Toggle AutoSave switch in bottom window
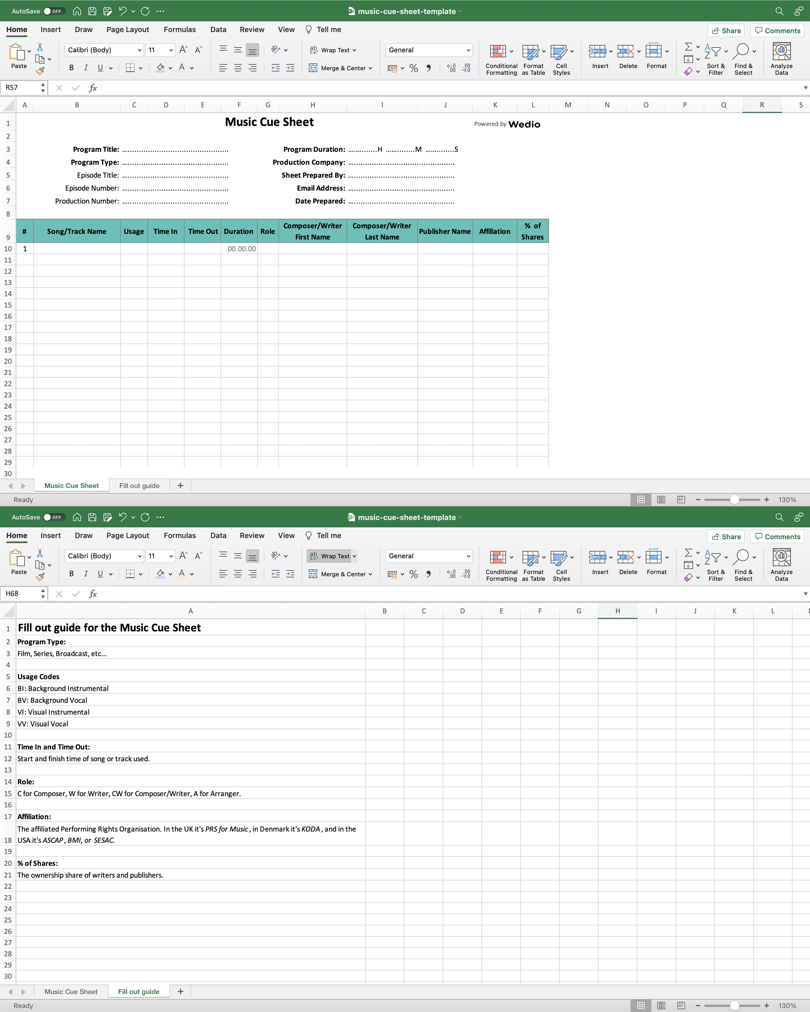This screenshot has width=810, height=1012. (53, 517)
